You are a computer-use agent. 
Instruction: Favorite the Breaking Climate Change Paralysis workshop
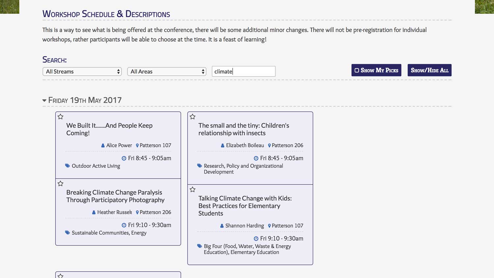click(x=61, y=183)
